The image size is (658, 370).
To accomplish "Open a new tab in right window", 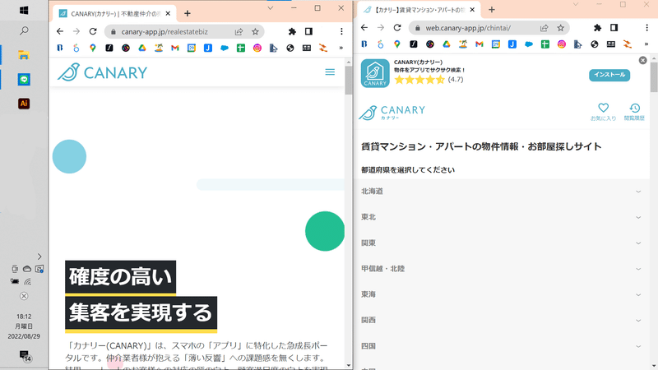I will tap(491, 9).
